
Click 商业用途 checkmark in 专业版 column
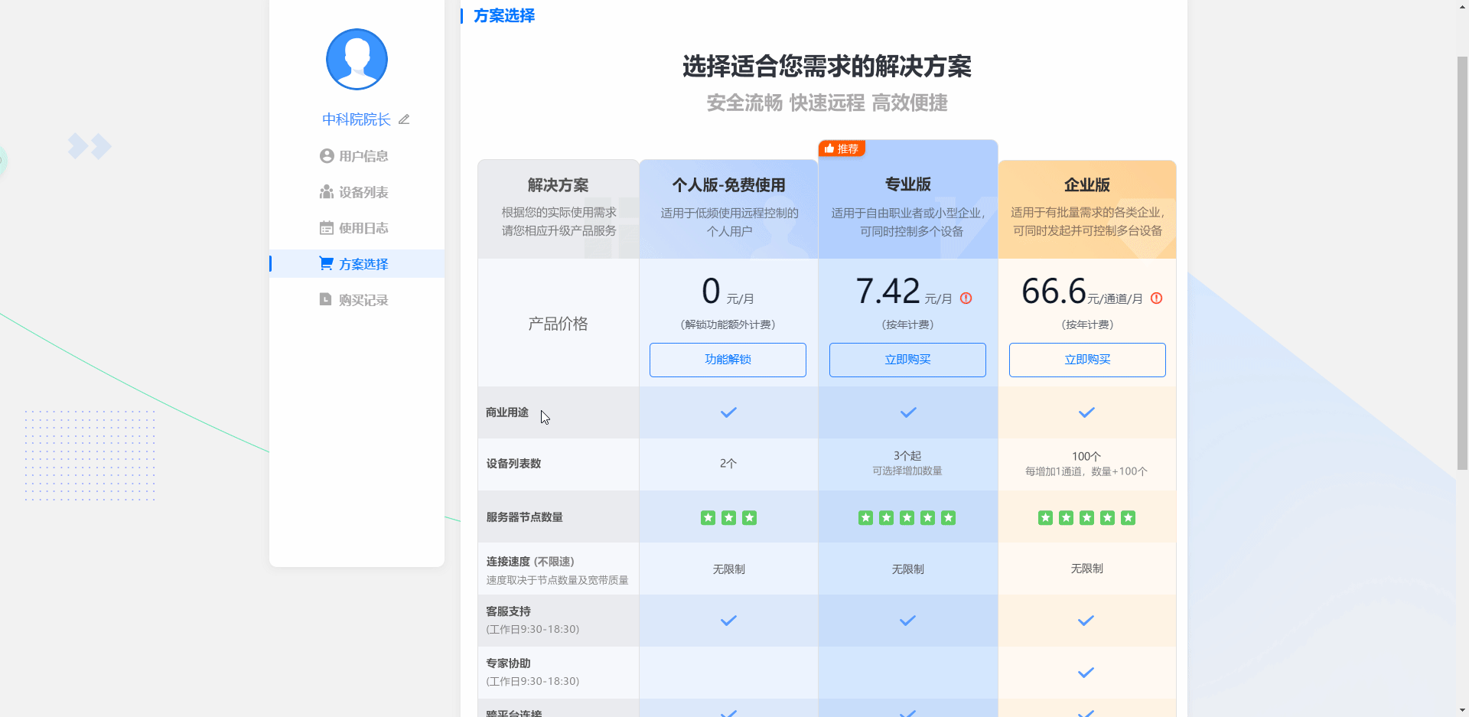(908, 412)
